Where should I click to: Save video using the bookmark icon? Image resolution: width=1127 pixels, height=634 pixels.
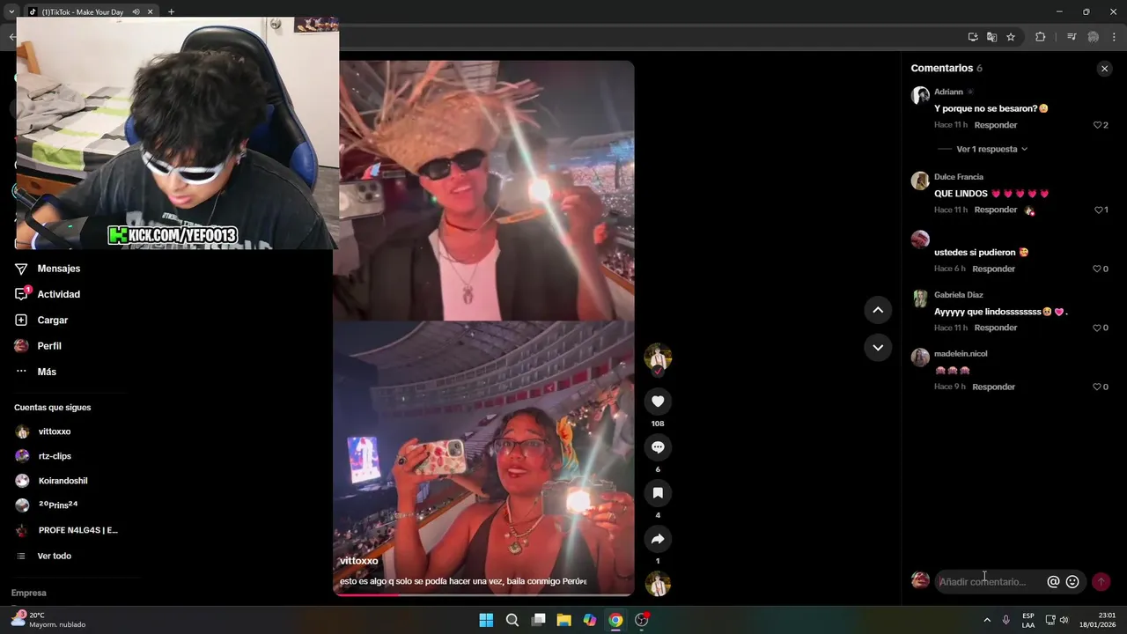pos(658,493)
